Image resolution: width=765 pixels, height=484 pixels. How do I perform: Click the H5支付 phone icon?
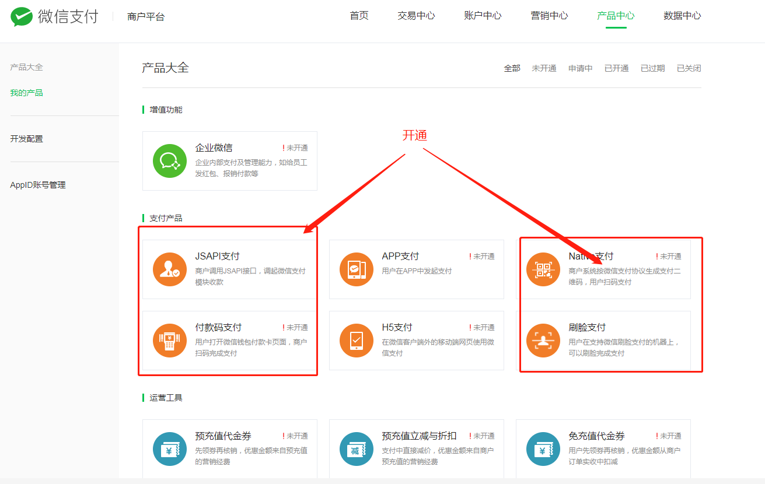point(357,341)
